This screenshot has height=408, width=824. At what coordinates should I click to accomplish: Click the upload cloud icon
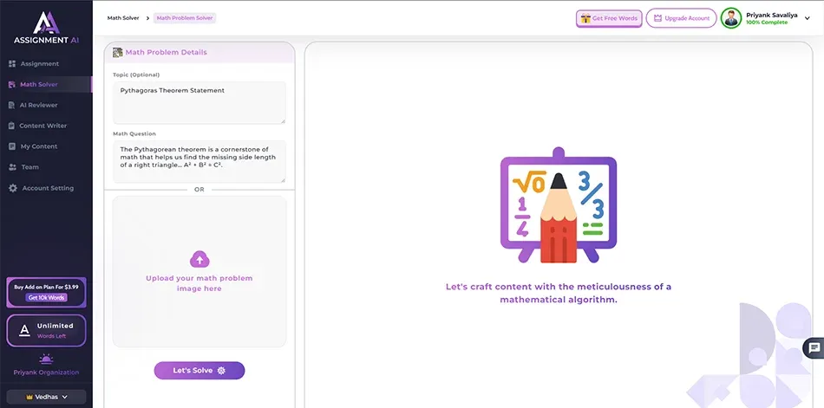click(199, 259)
